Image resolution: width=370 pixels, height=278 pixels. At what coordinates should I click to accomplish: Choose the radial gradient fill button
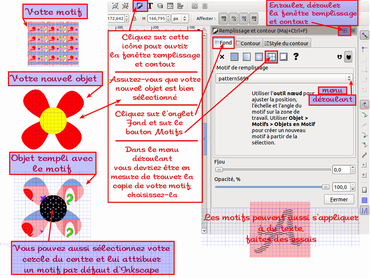tap(259, 57)
